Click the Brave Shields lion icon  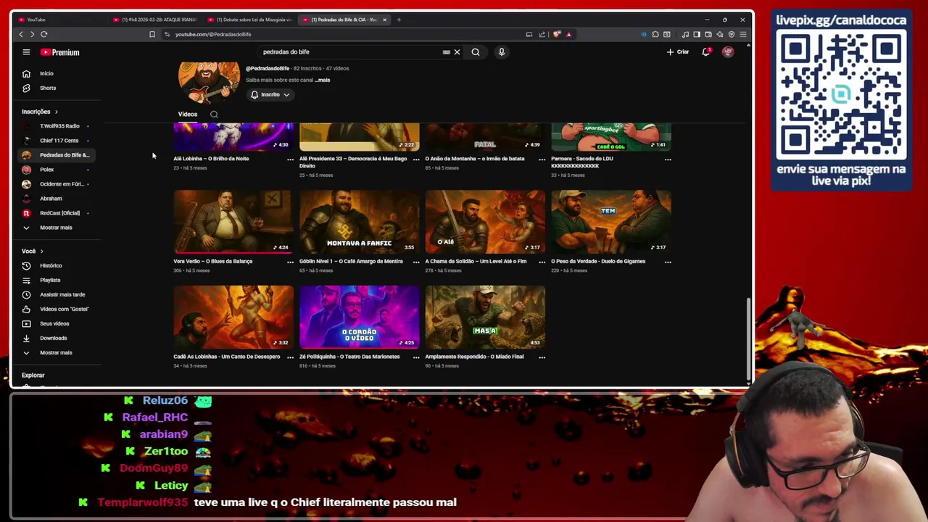[x=557, y=34]
